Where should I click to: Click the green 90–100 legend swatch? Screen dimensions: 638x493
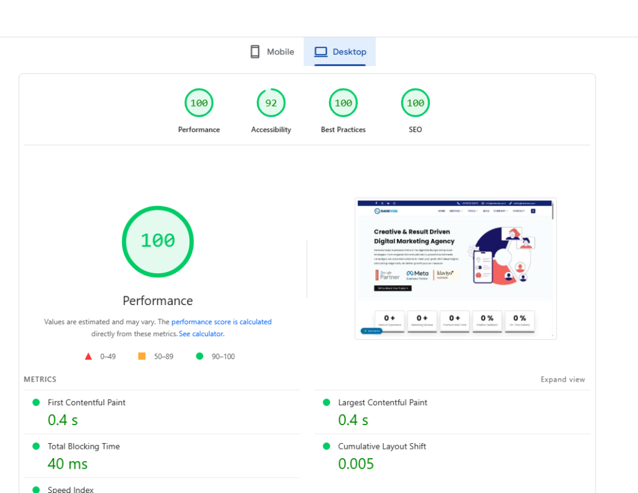(x=200, y=355)
